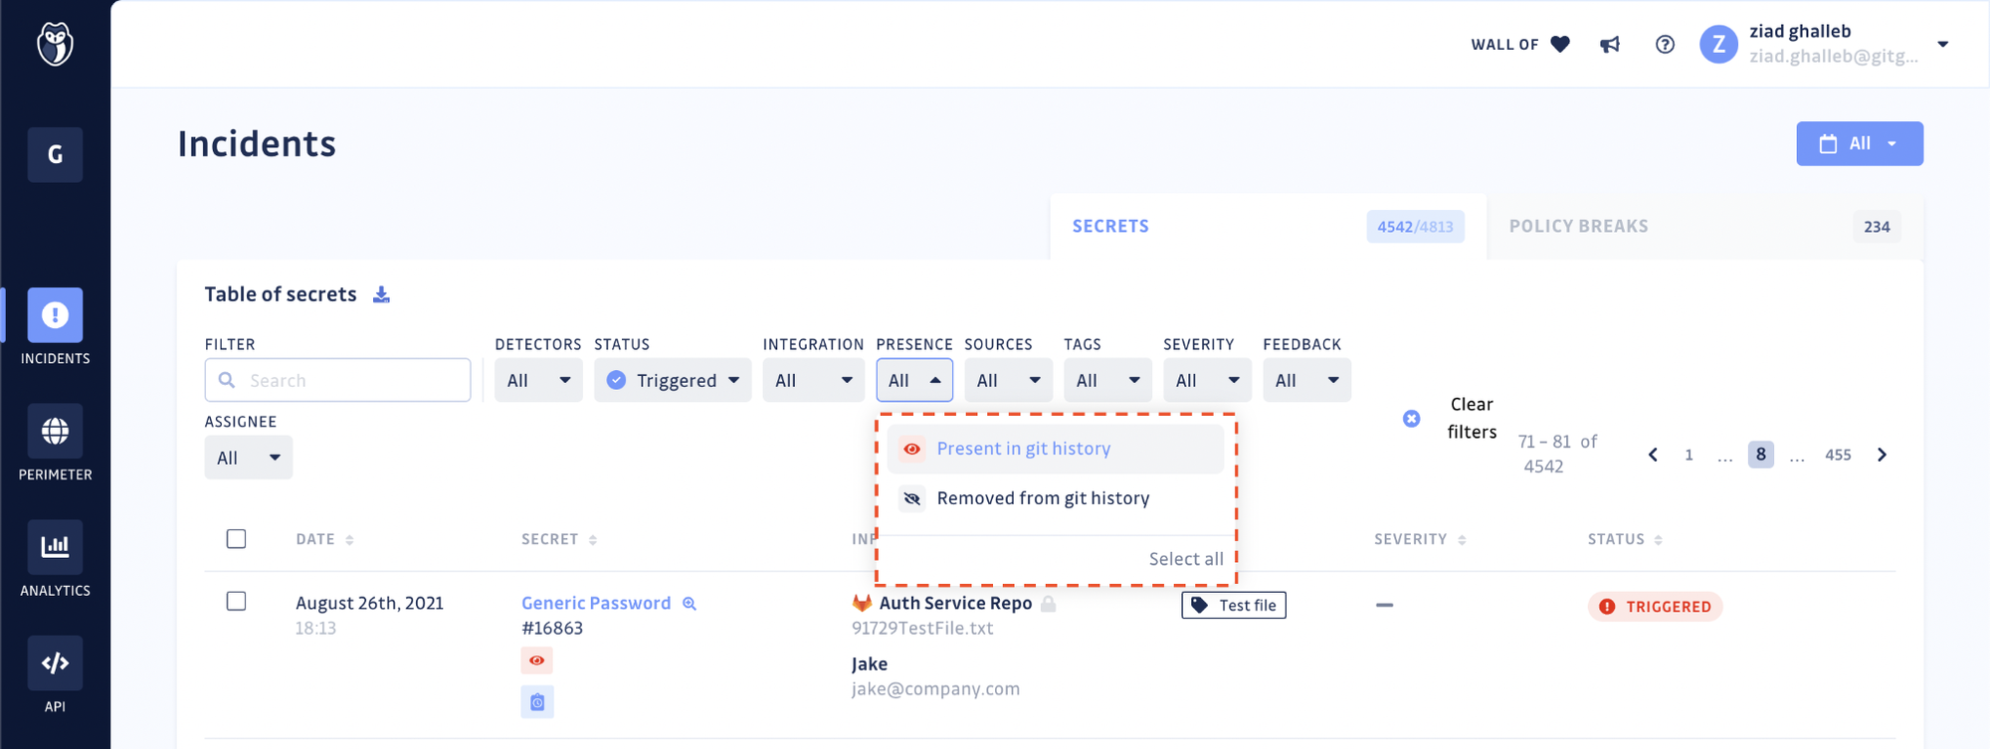Click the announcements megaphone icon
The image size is (1990, 749).
pyautogui.click(x=1610, y=44)
